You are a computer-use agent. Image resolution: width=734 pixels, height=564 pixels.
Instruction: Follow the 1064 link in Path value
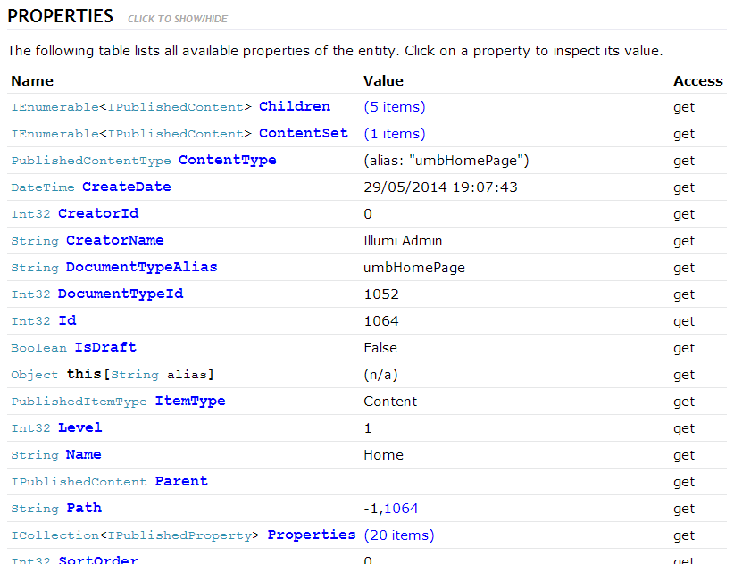point(401,509)
